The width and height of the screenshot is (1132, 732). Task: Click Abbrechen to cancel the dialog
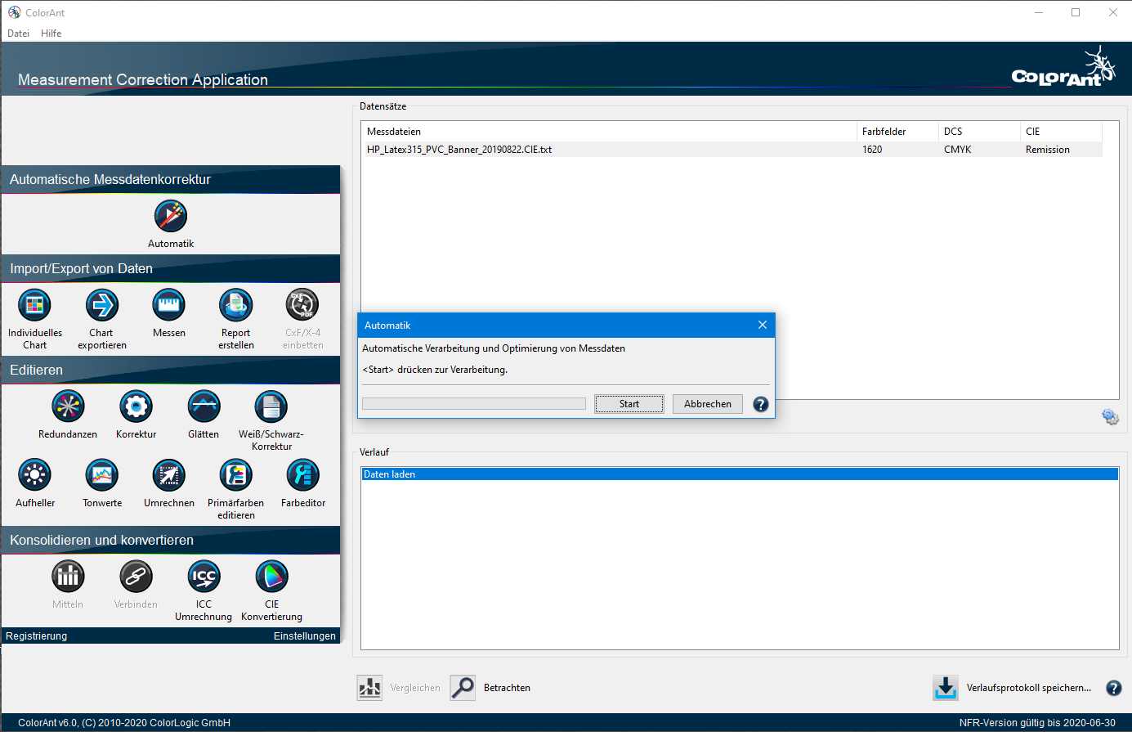[x=707, y=404]
